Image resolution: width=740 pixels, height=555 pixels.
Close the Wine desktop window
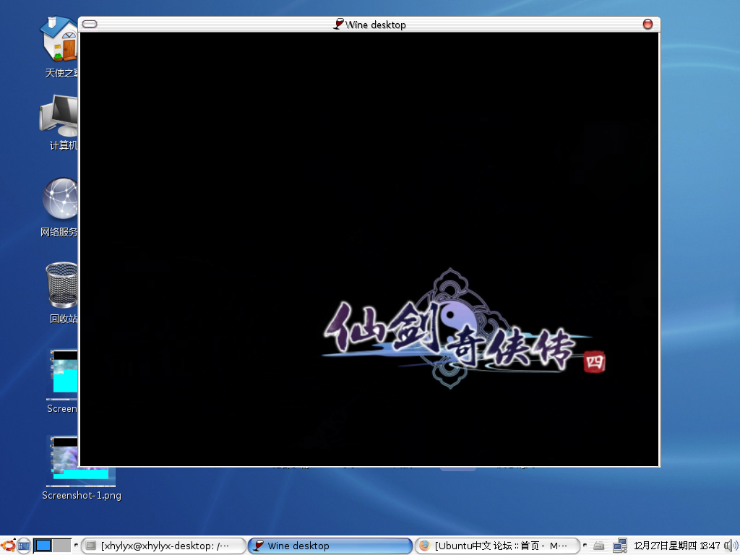(x=647, y=24)
